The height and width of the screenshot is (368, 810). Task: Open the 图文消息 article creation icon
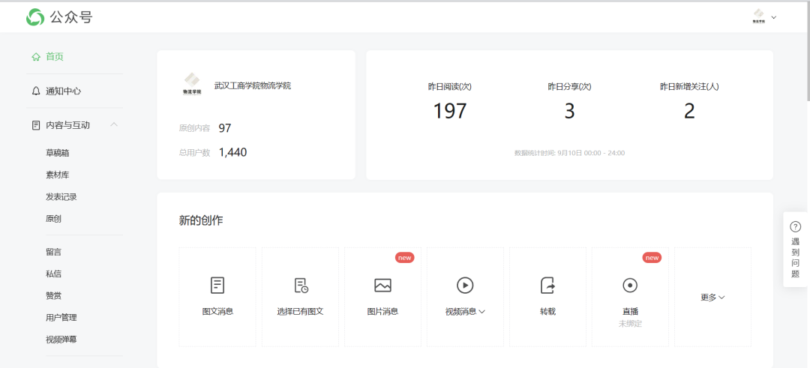217,286
